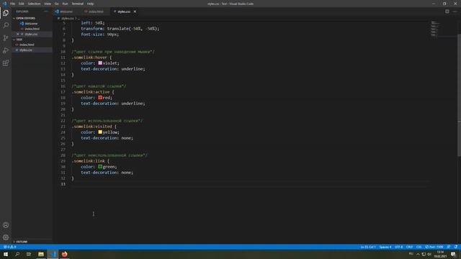Open File Explorer from the taskbar
The width and height of the screenshot is (461, 259).
click(41, 254)
